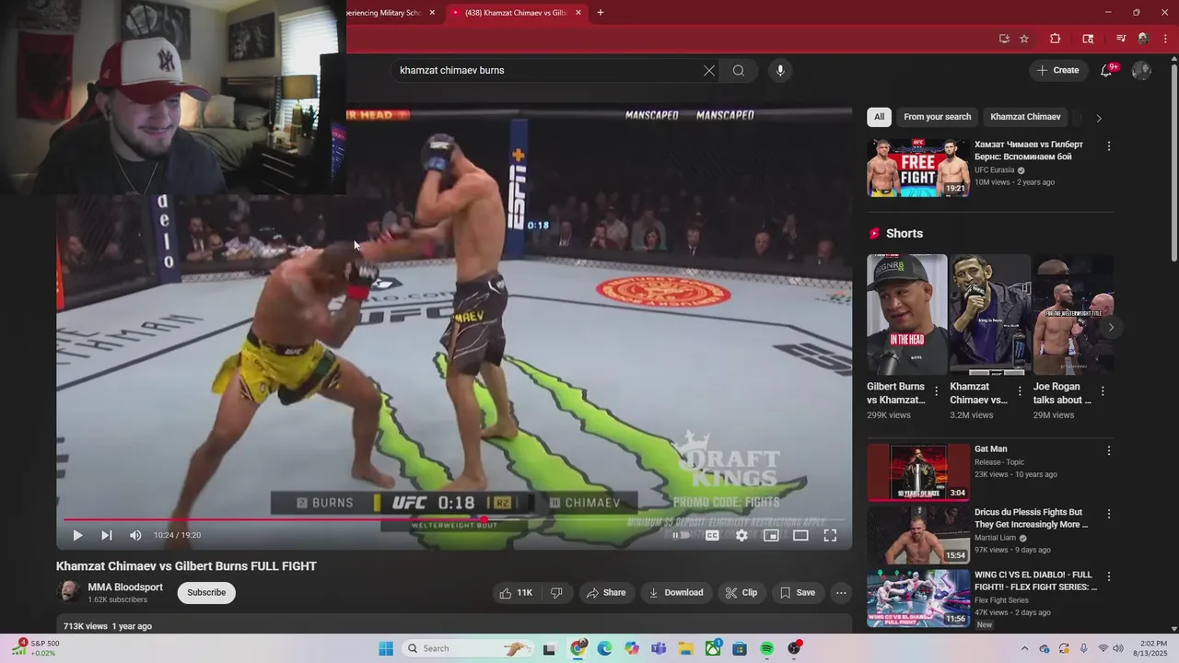The width and height of the screenshot is (1179, 663).
Task: Open WING C! VS EL DIABLO video thumbnail
Action: coord(917,598)
